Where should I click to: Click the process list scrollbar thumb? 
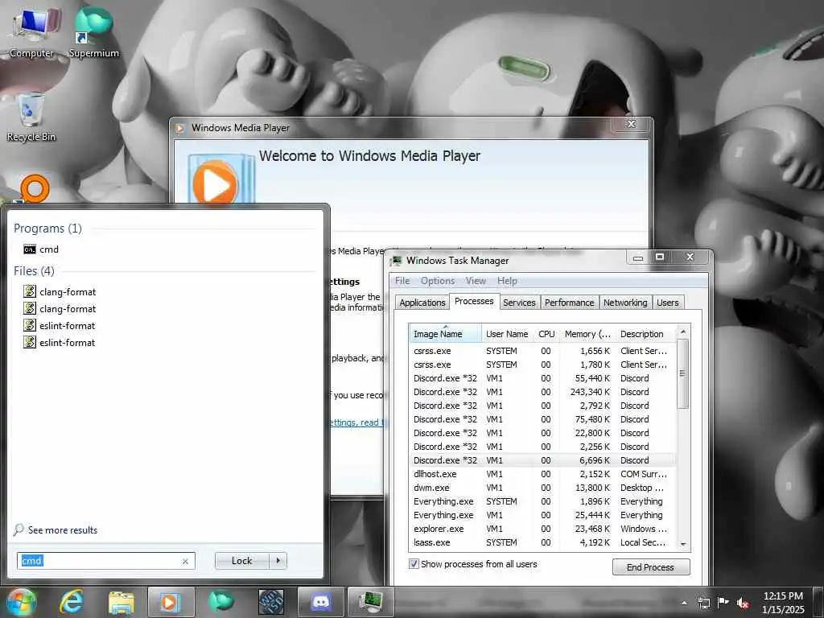coord(682,373)
